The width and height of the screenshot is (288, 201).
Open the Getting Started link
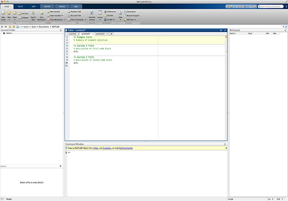(126, 148)
